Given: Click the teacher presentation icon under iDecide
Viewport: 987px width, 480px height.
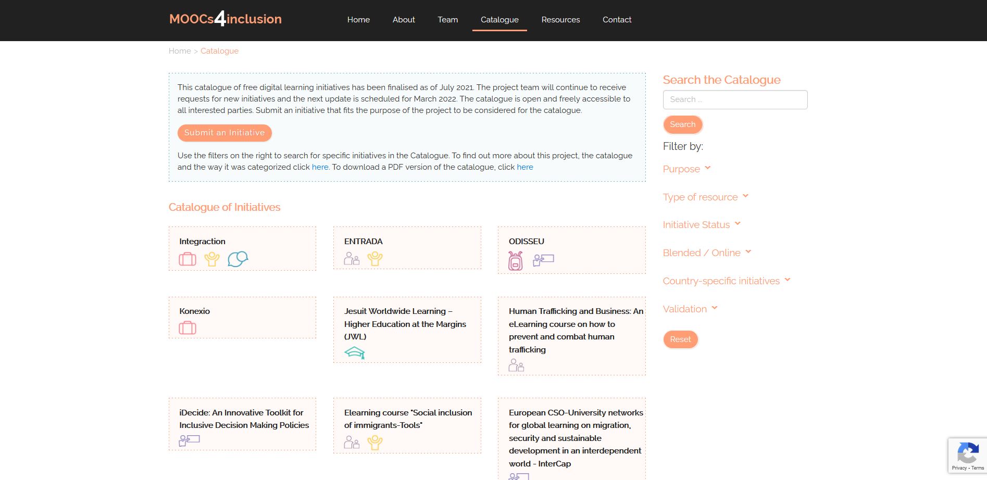Looking at the screenshot, I should 189,440.
